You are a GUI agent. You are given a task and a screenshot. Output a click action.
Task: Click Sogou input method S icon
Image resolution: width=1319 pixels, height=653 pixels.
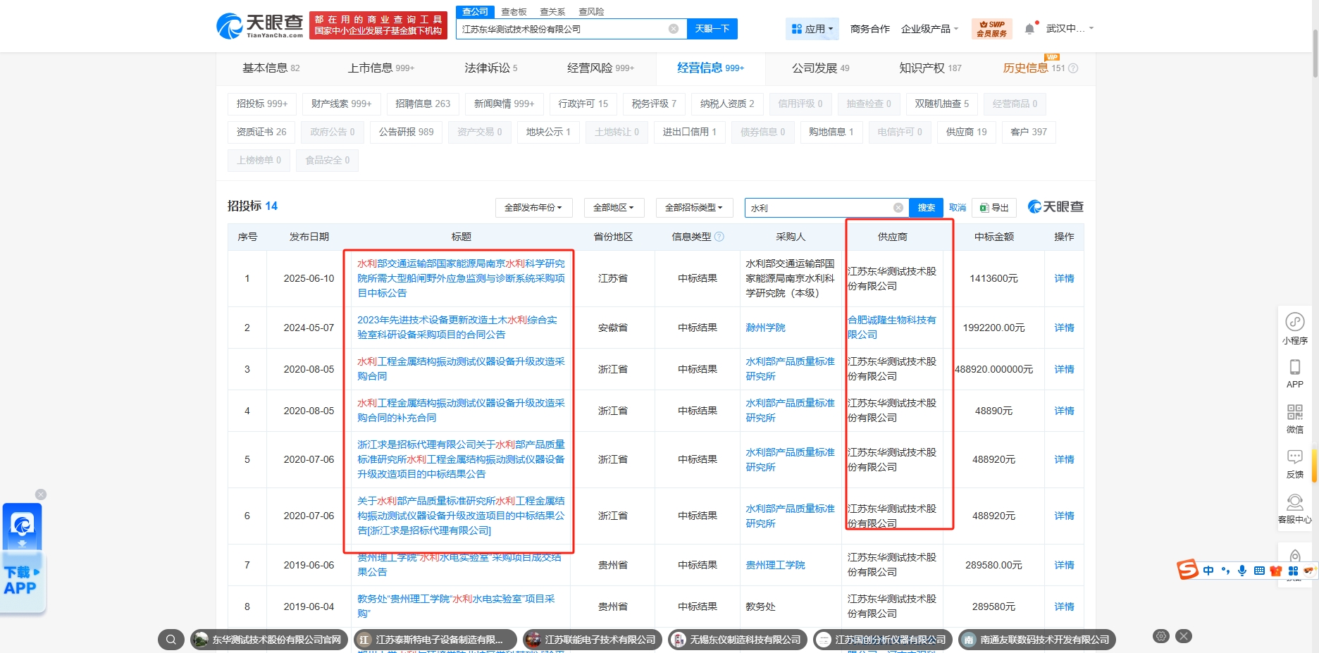coord(1188,569)
